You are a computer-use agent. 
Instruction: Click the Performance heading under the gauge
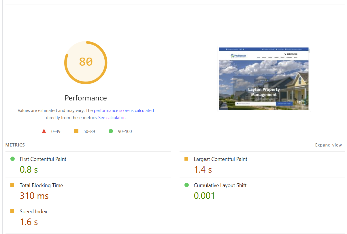(86, 98)
